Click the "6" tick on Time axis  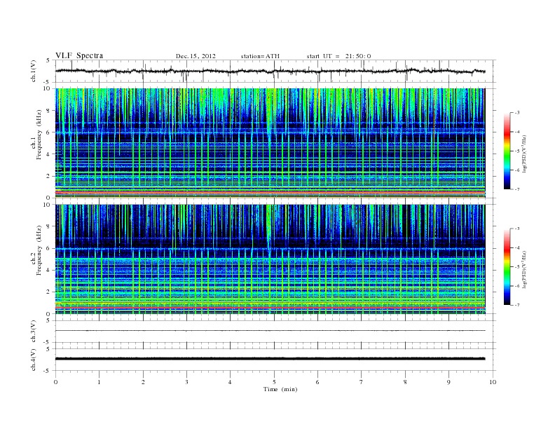pos(317,382)
